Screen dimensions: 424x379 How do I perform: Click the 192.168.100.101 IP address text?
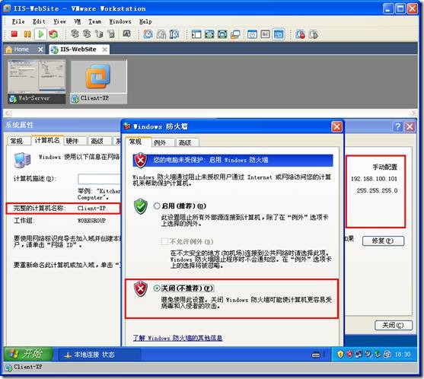[x=374, y=179]
